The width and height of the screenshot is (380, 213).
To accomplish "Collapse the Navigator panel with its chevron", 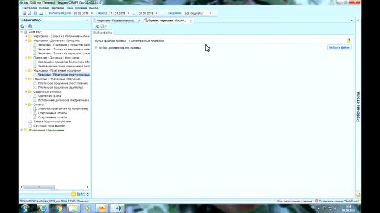I will 87,20.
